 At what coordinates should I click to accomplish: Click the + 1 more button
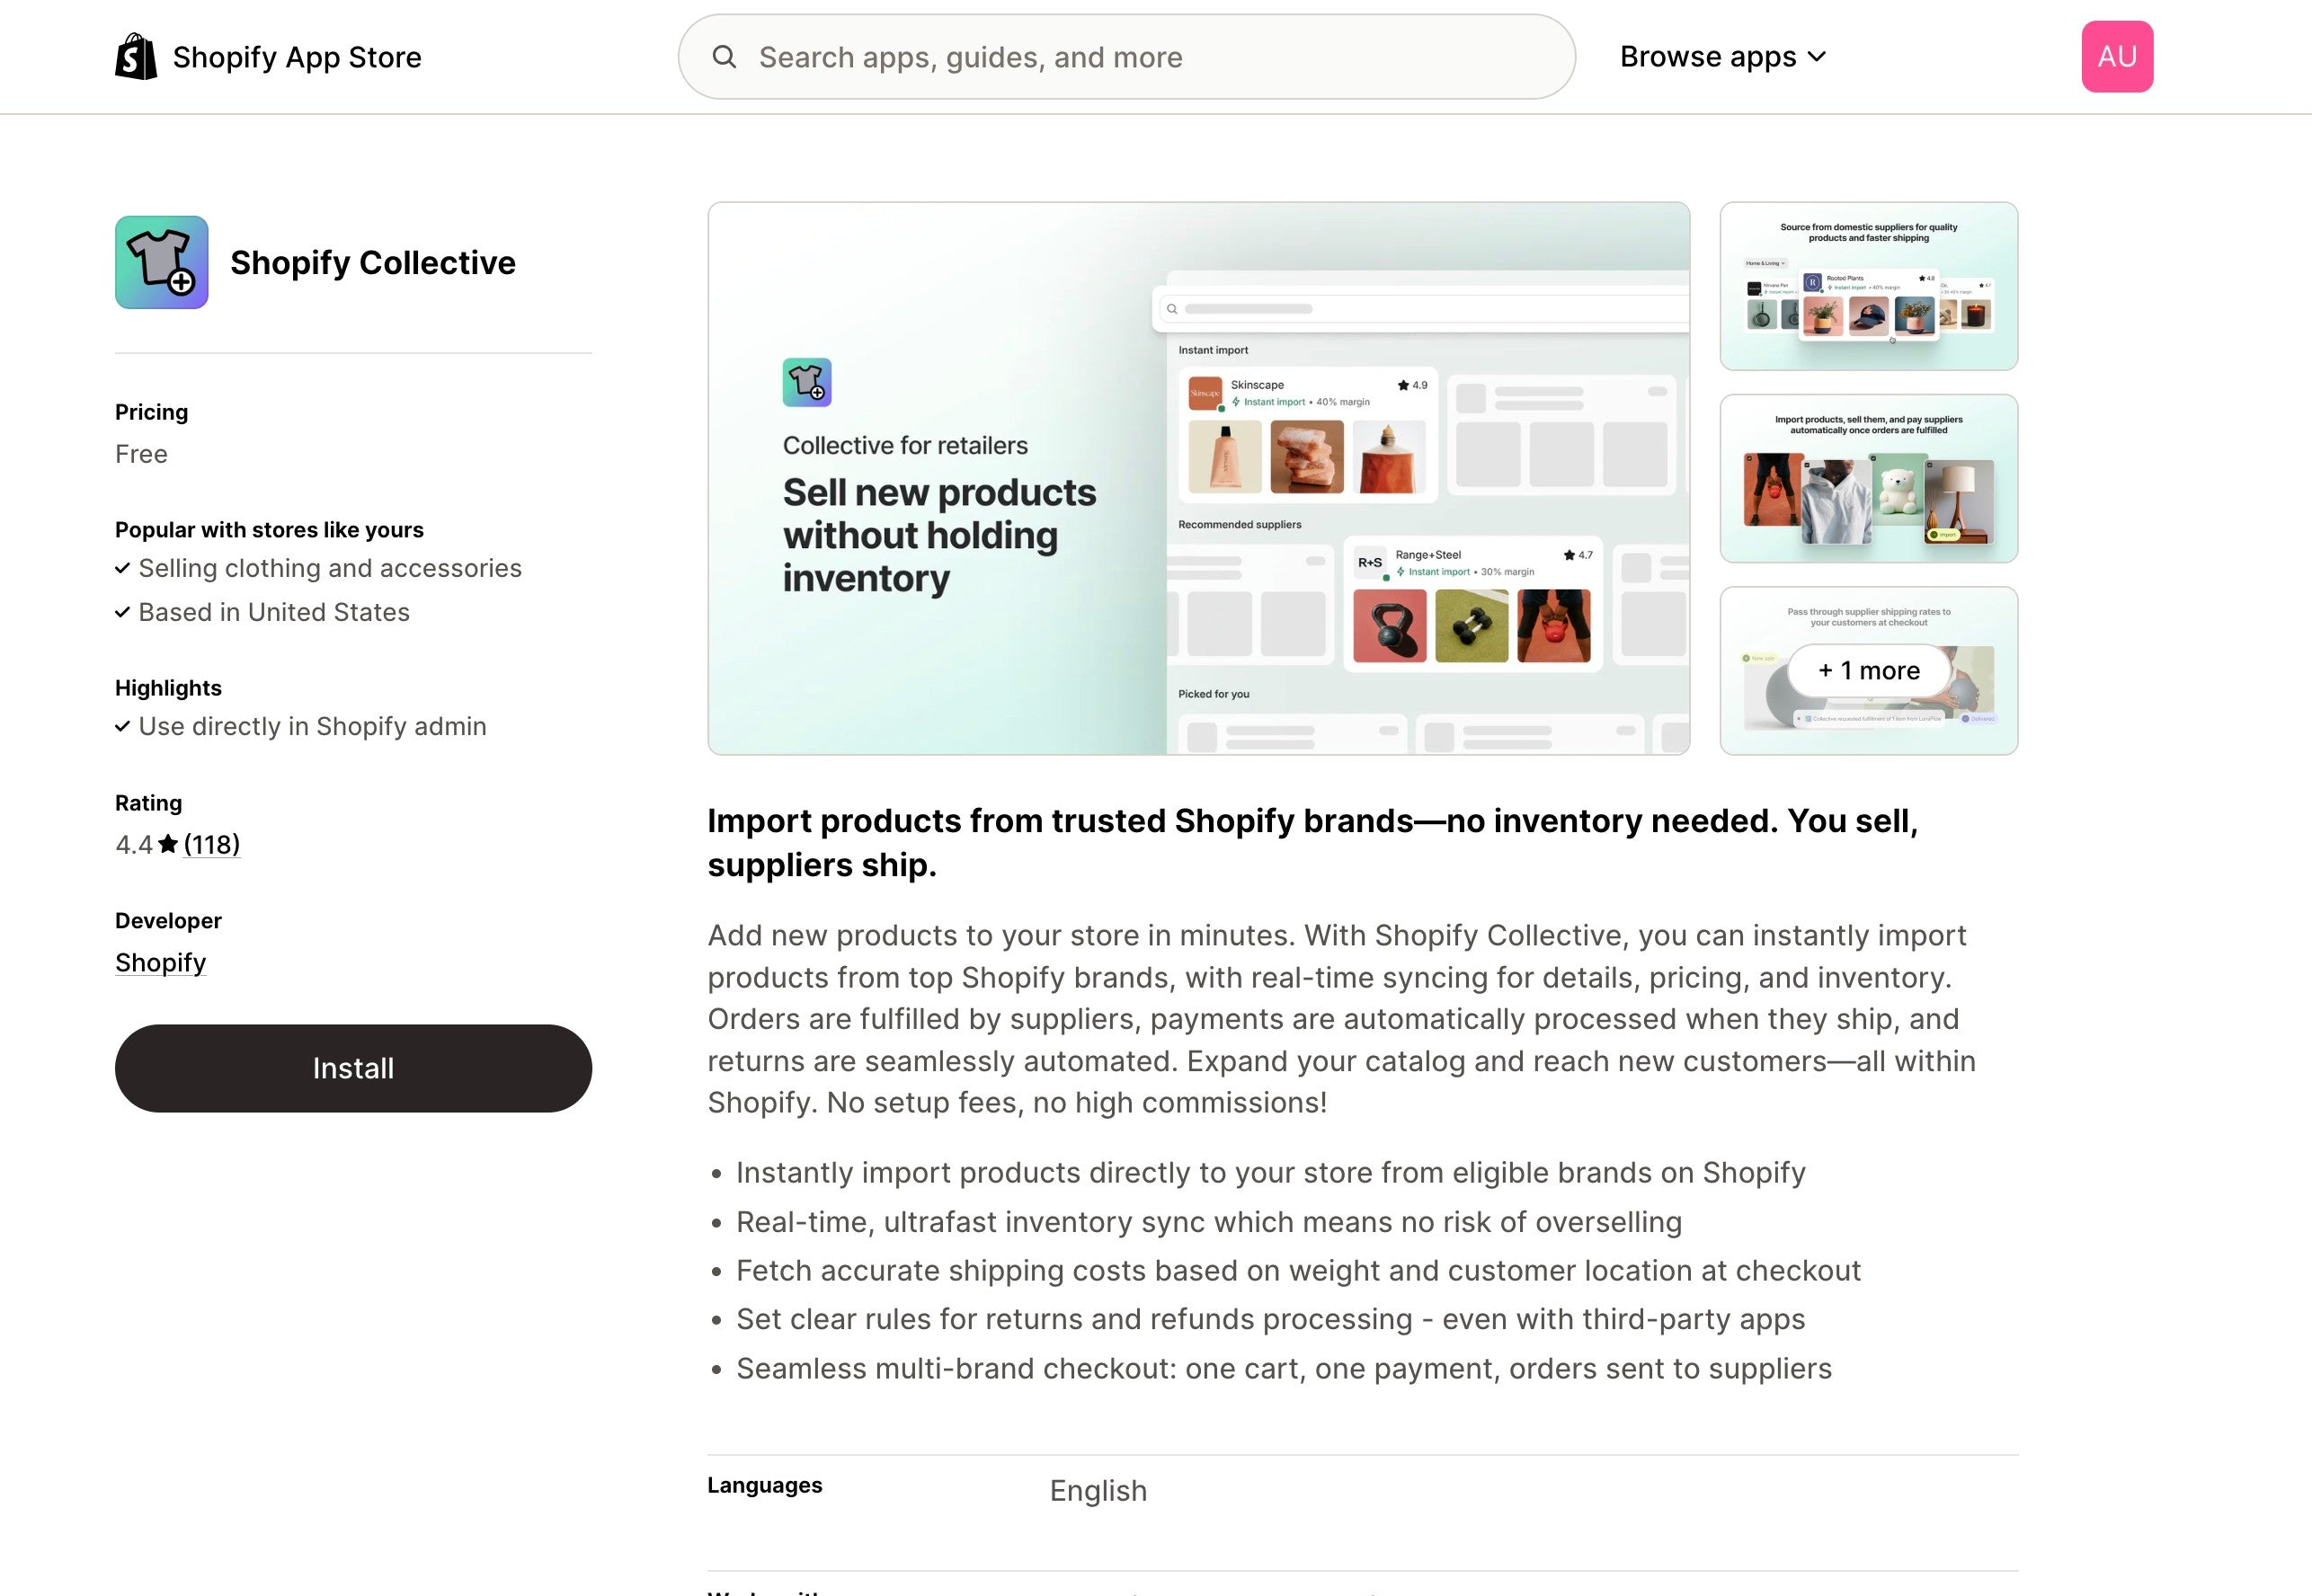tap(1868, 670)
